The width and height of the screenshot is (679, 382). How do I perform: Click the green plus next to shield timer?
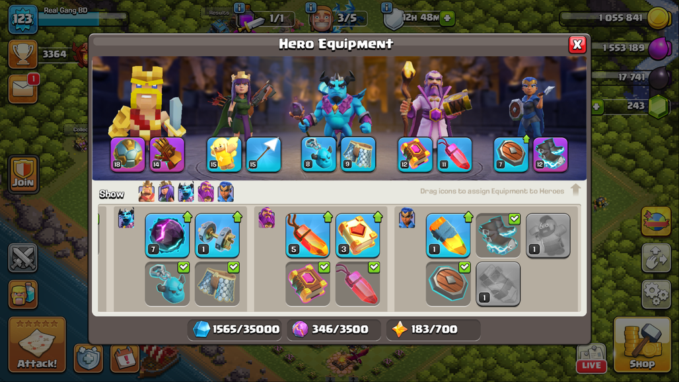pos(448,19)
